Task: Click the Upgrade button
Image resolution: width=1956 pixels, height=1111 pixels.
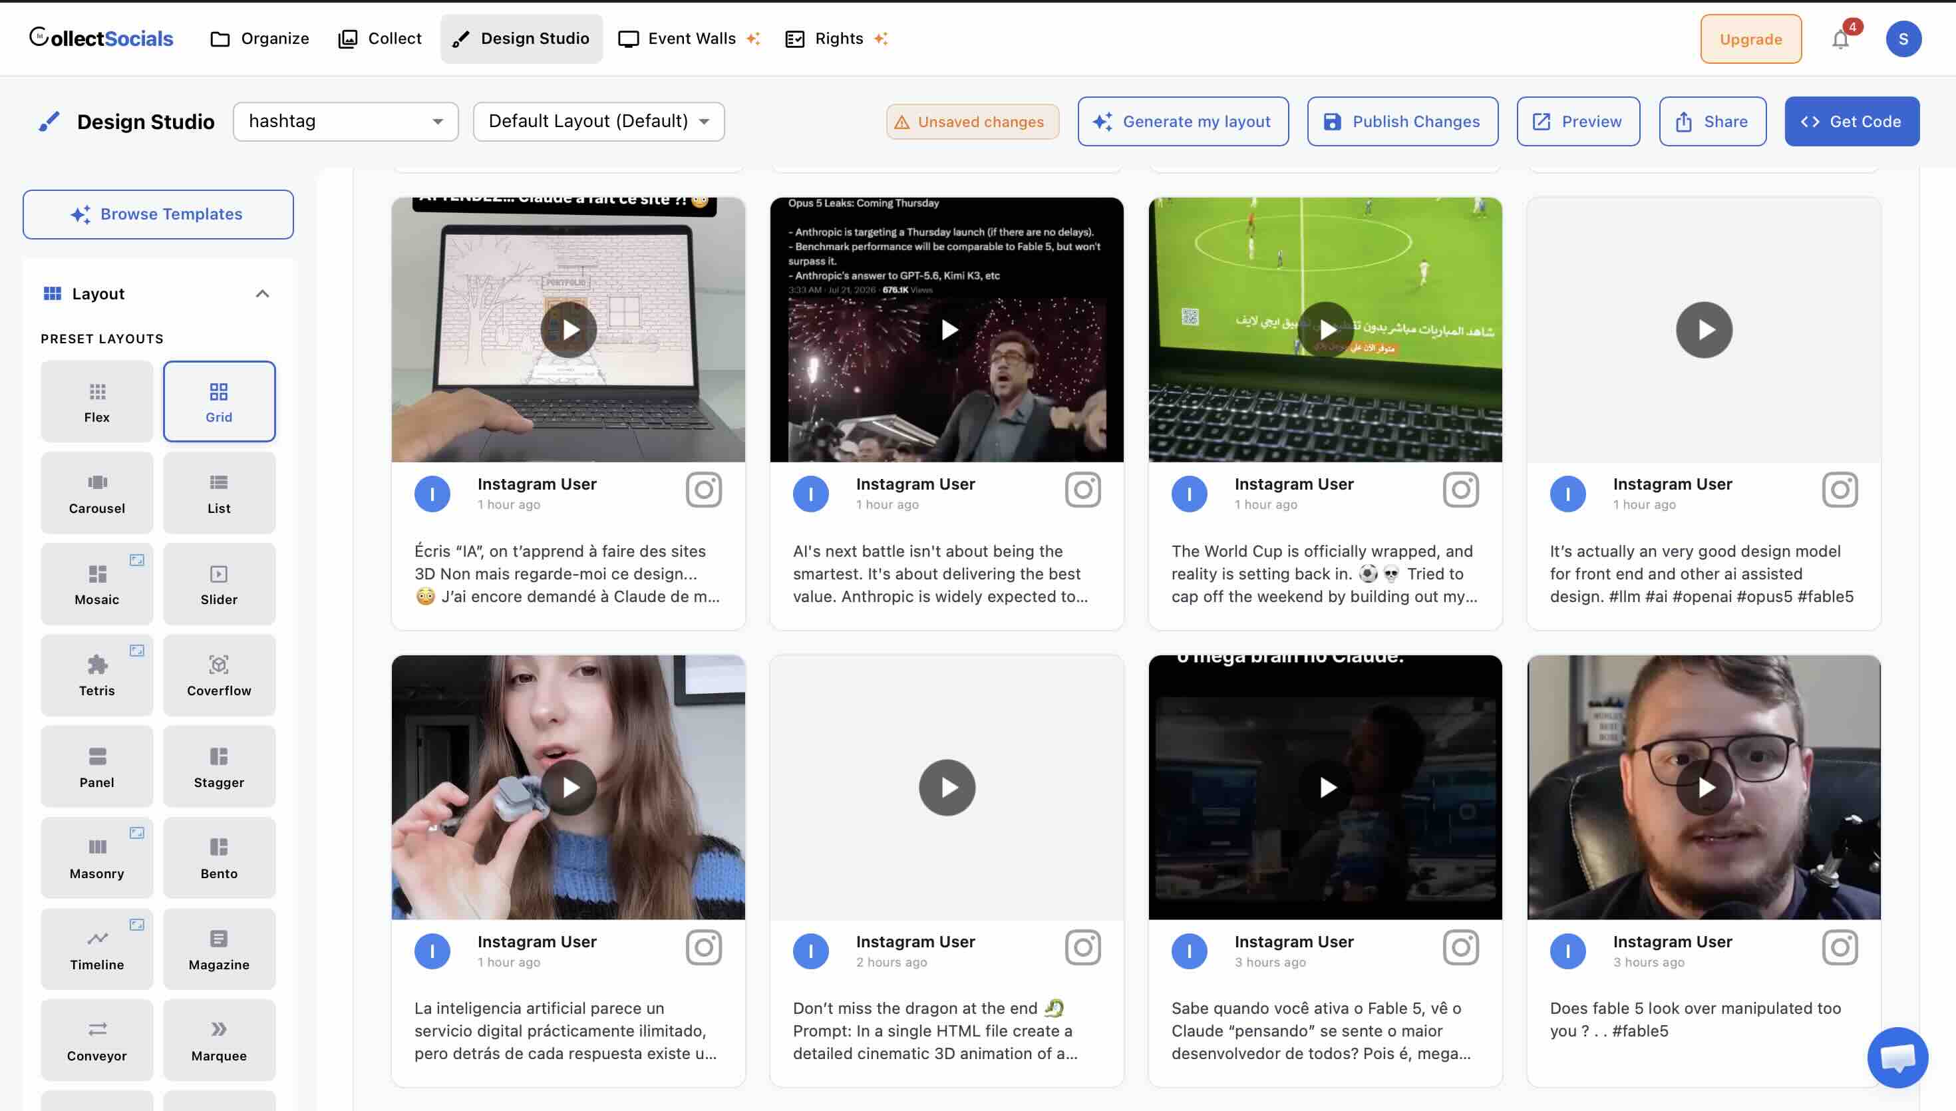Action: pyautogui.click(x=1751, y=39)
